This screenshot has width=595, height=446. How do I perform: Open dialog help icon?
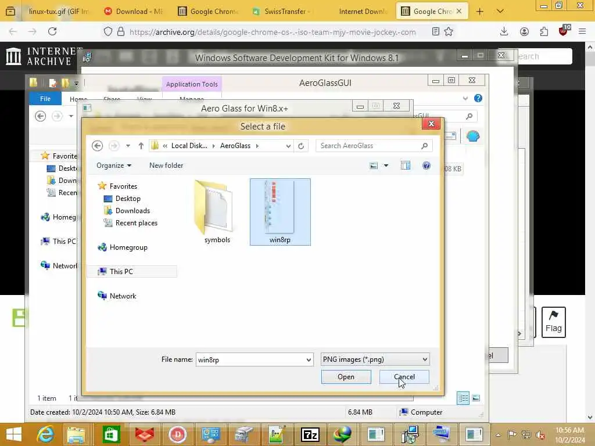[426, 166]
